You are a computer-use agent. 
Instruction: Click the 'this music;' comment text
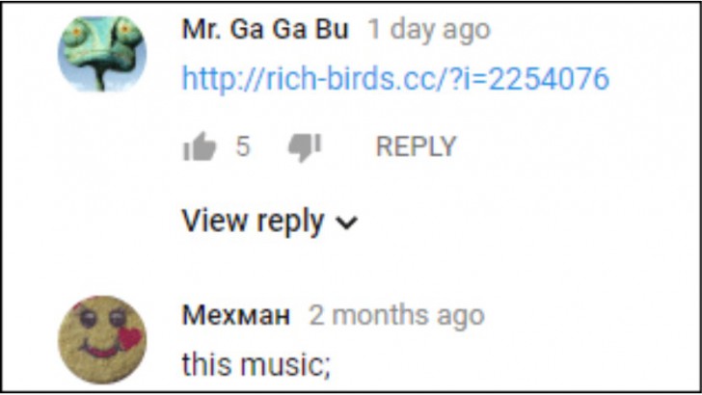coord(256,364)
